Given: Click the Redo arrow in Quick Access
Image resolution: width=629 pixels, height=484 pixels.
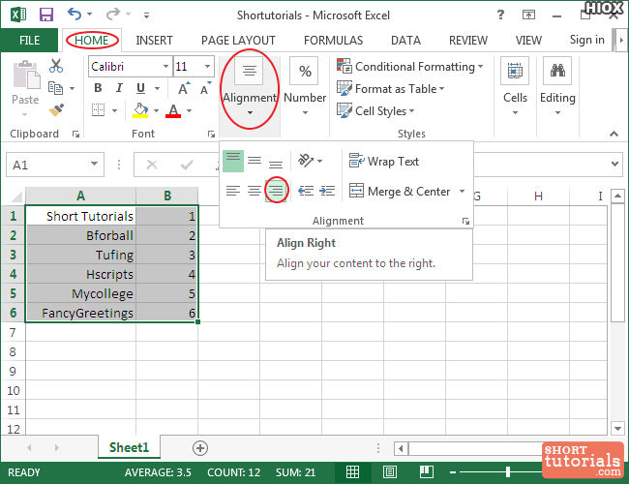Looking at the screenshot, I should [112, 15].
